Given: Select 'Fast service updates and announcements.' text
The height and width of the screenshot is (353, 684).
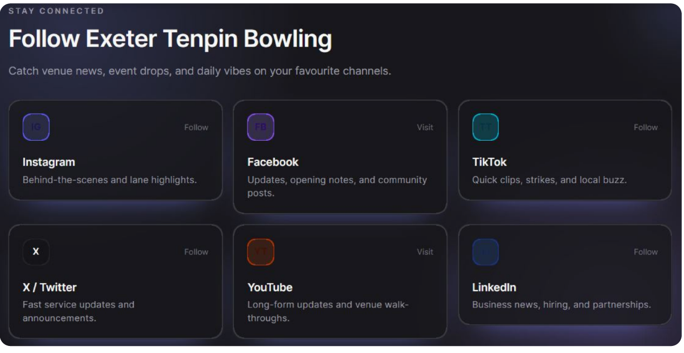Looking at the screenshot, I should (x=78, y=311).
